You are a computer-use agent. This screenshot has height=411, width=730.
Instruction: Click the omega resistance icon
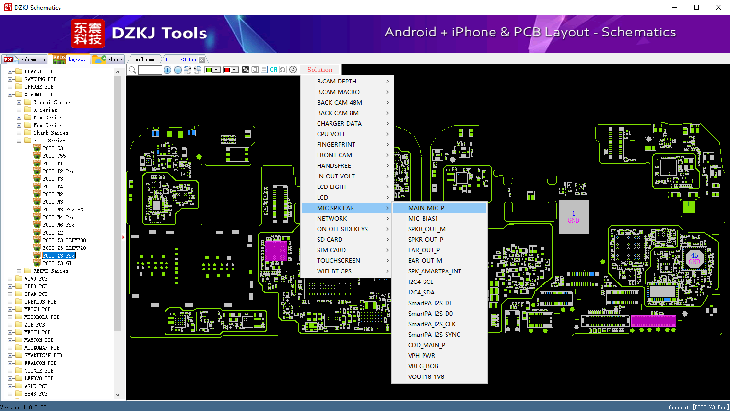[283, 70]
